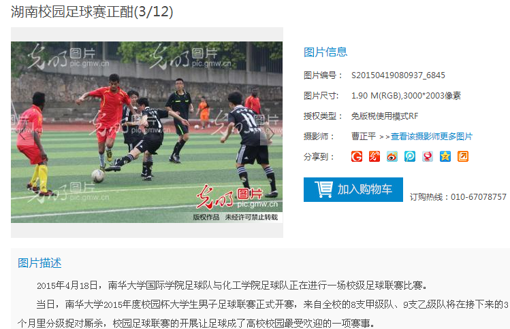The width and height of the screenshot is (510, 329).
Task: Click 加入购物车 add to cart button
Action: point(353,190)
